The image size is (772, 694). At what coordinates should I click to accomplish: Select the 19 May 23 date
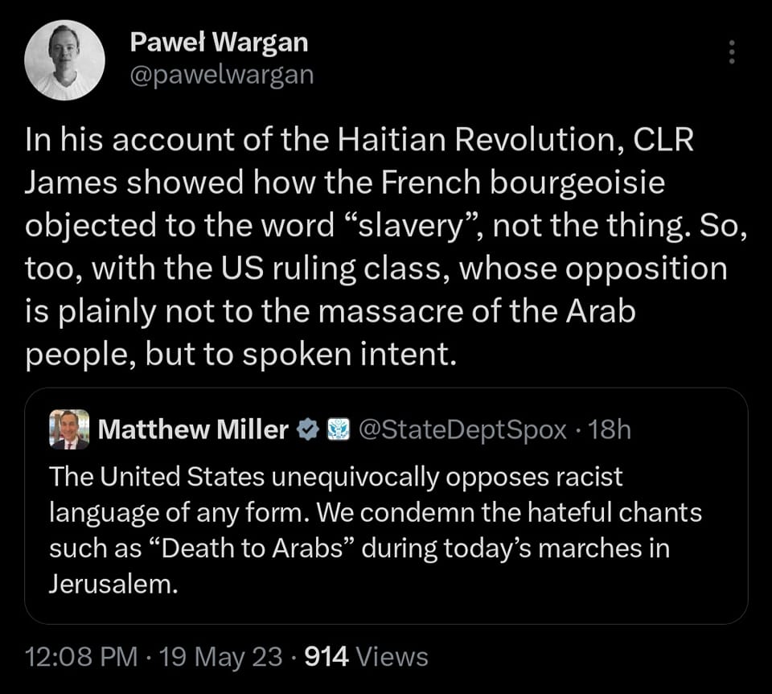coord(221,657)
